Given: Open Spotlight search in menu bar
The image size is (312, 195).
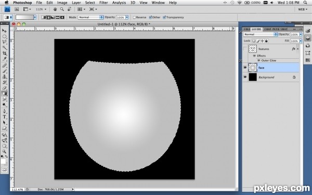Looking at the screenshot, I should tap(305, 3).
